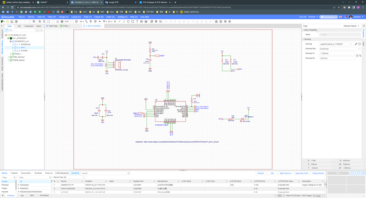The height and width of the screenshot is (198, 366).
Task: Click the Drawing Width 11.69inch field
Action: pyautogui.click(x=337, y=54)
